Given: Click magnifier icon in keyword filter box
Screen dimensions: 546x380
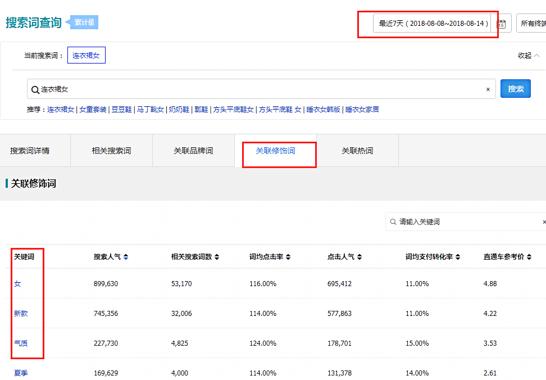Looking at the screenshot, I should 393,222.
